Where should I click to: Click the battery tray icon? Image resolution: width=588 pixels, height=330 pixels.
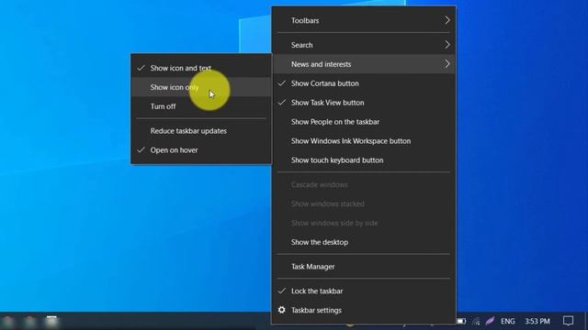(461, 321)
